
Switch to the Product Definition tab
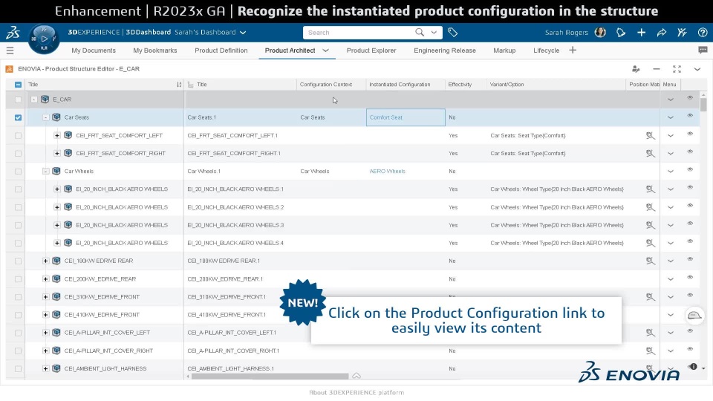tap(221, 50)
